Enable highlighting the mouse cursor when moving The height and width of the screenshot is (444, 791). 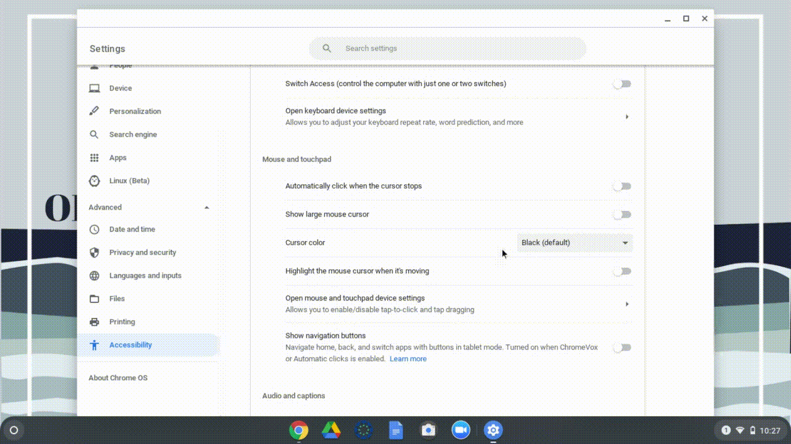[621, 271]
